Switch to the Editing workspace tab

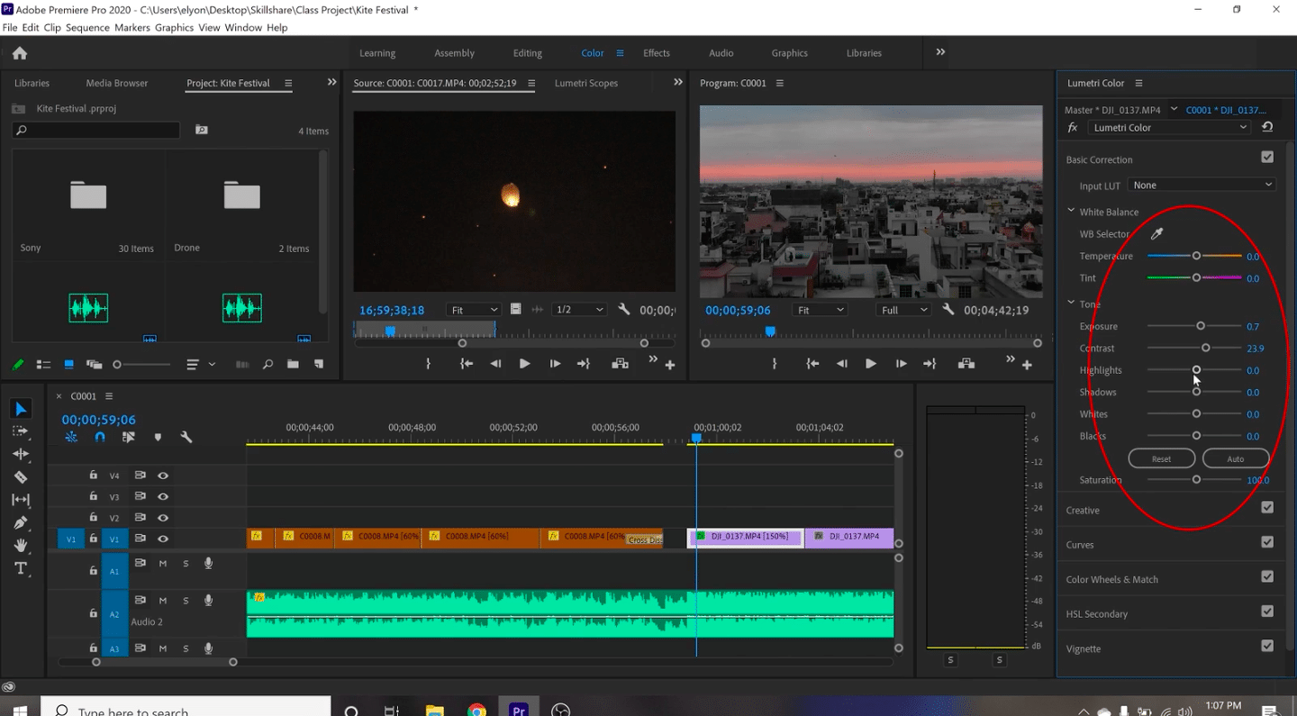click(527, 53)
